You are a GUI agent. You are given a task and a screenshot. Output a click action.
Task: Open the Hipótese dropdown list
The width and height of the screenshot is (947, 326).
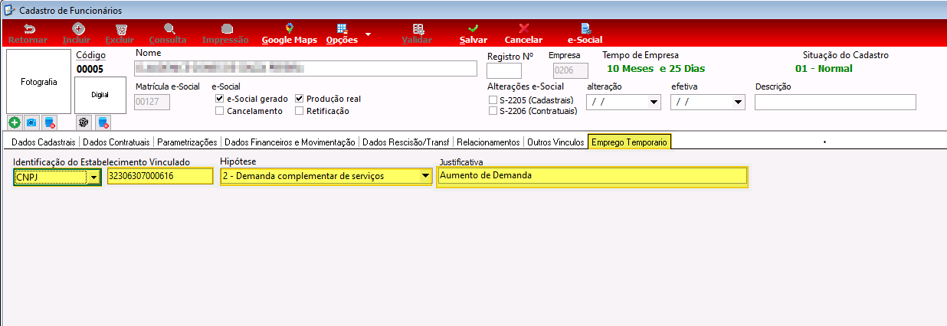click(425, 176)
